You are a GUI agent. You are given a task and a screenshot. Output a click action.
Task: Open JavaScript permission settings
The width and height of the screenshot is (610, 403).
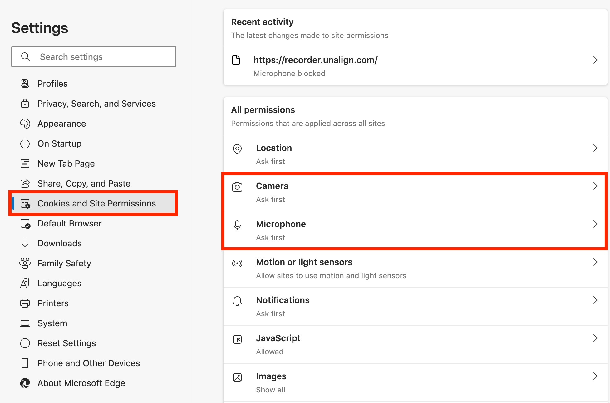[x=415, y=344]
